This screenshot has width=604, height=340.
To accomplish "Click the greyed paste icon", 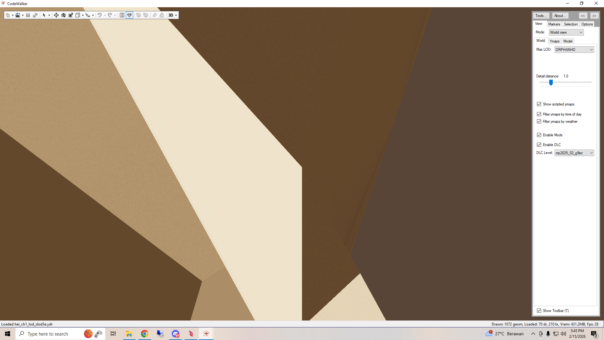I will click(162, 15).
